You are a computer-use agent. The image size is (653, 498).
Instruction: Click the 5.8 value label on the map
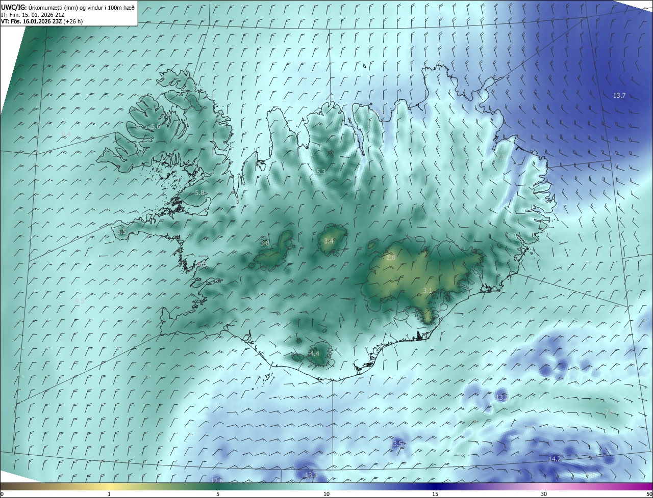199,193
